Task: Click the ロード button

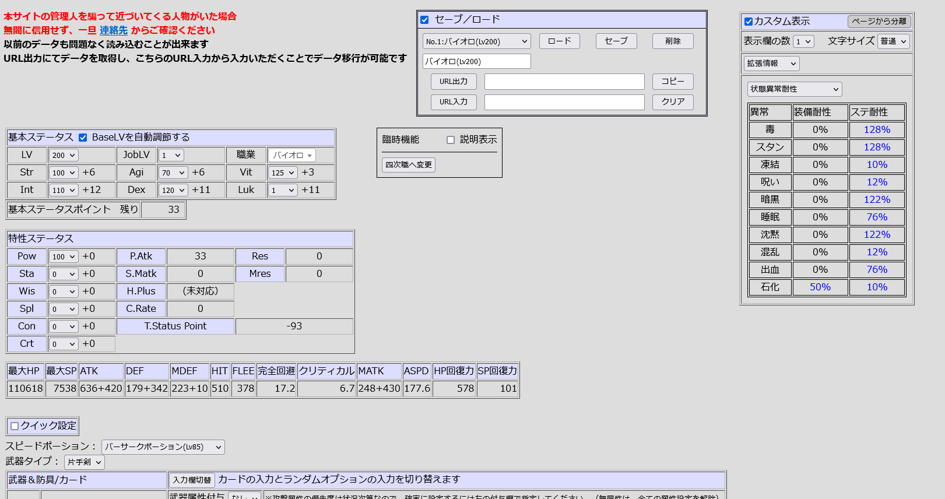Action: coord(559,41)
